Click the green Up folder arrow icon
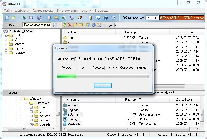This screenshot has width=207, height=139. (x=64, y=25)
